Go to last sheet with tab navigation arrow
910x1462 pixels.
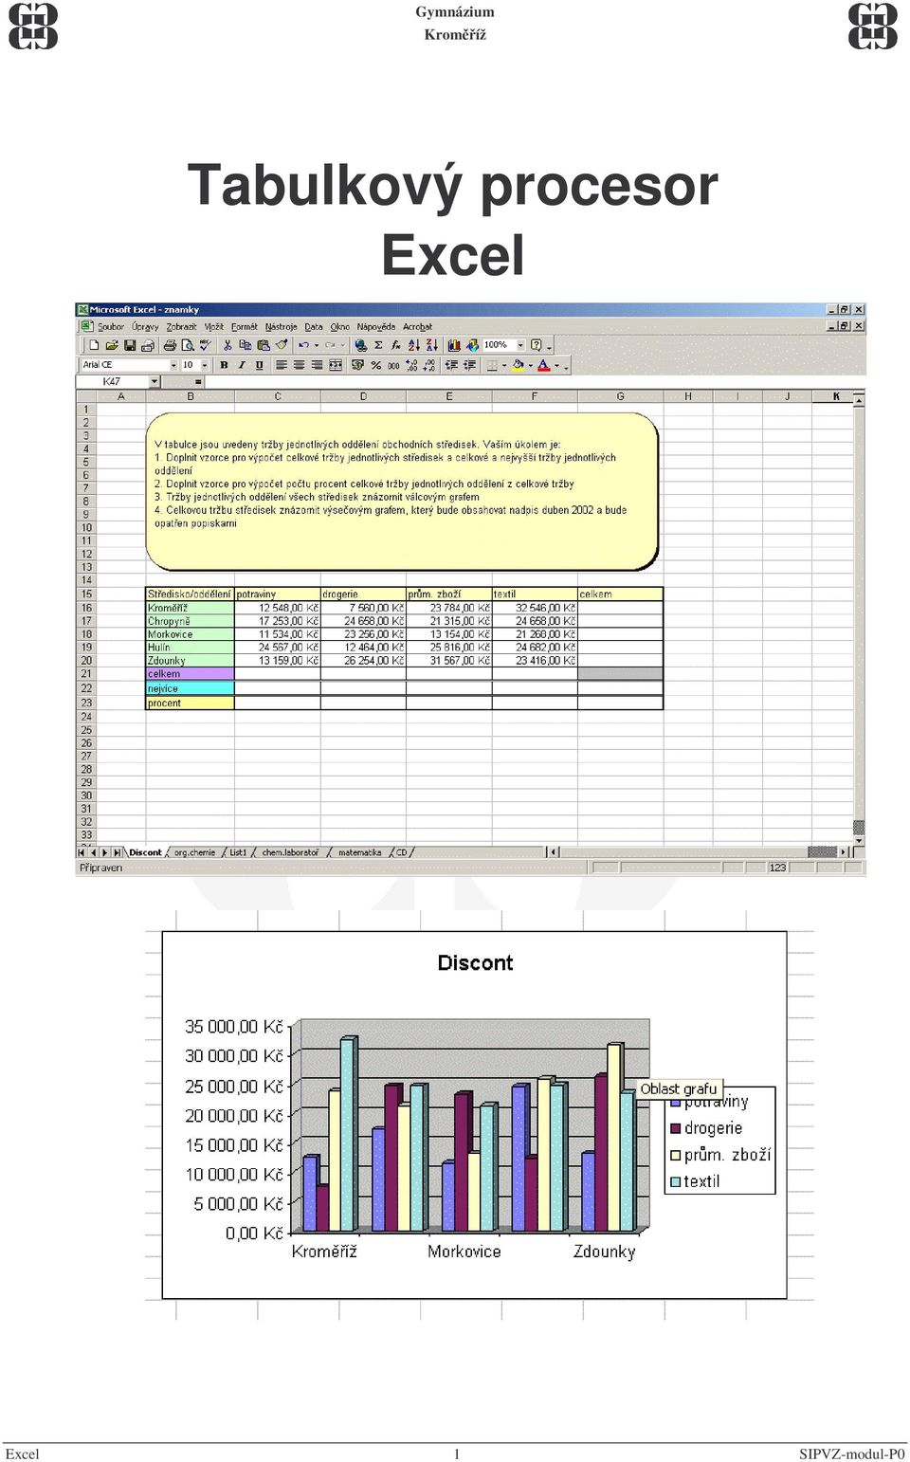pos(117,852)
